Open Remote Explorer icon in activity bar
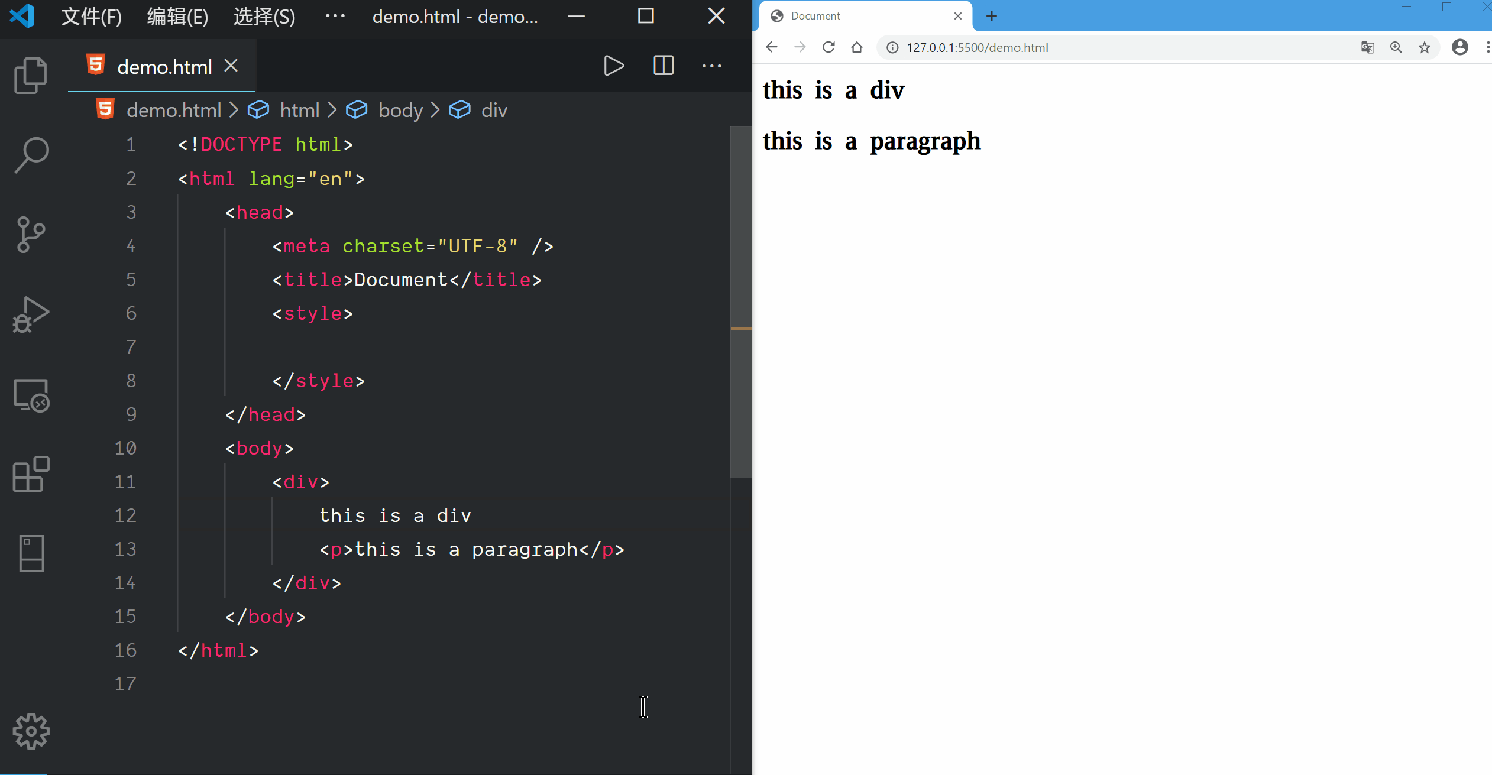The width and height of the screenshot is (1492, 775). coord(31,395)
